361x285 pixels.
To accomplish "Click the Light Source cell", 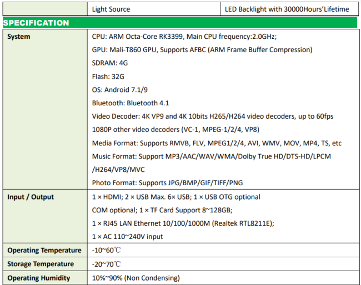I will pyautogui.click(x=111, y=9).
